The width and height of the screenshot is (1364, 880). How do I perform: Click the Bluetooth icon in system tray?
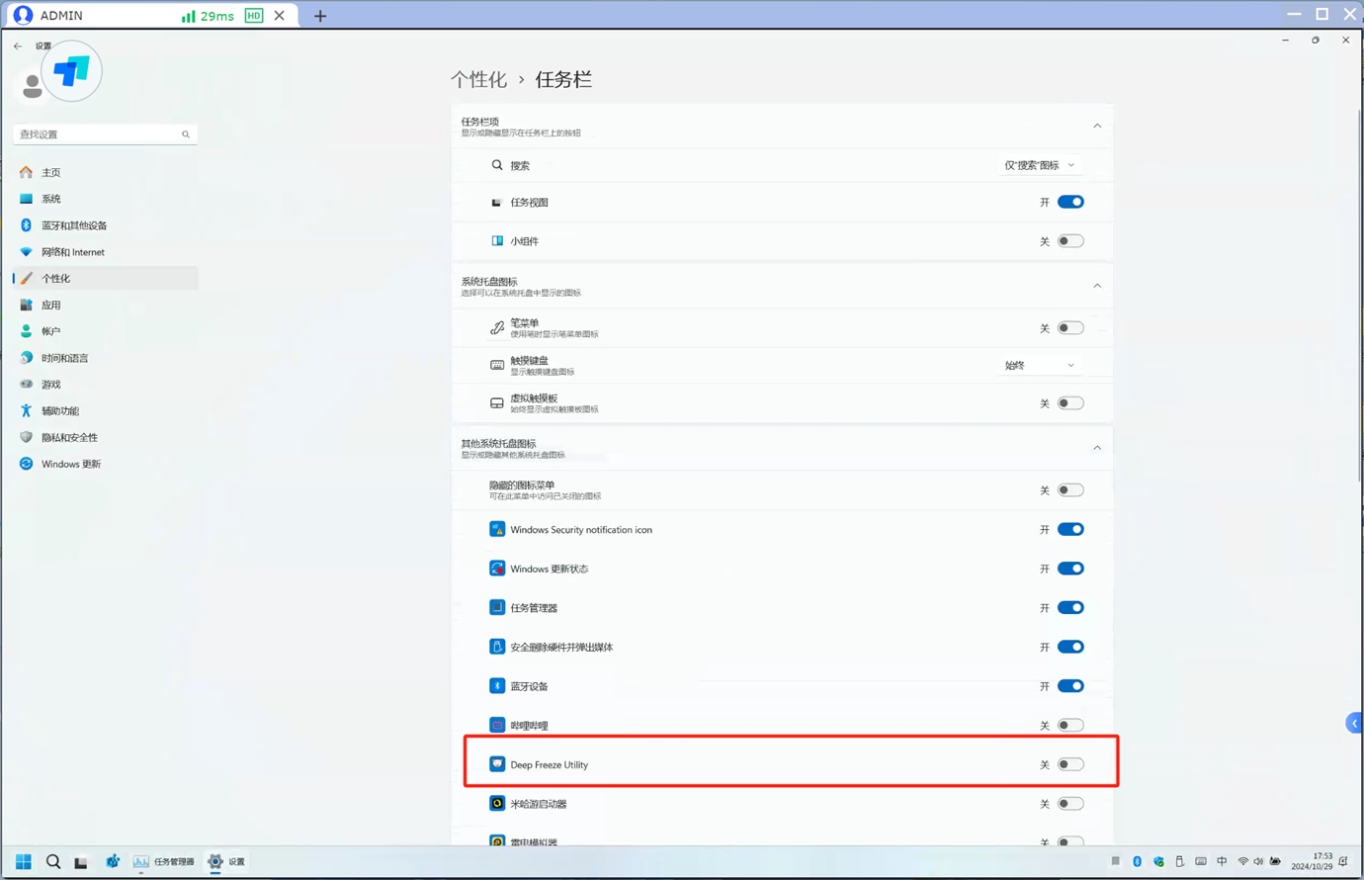coord(1137,862)
